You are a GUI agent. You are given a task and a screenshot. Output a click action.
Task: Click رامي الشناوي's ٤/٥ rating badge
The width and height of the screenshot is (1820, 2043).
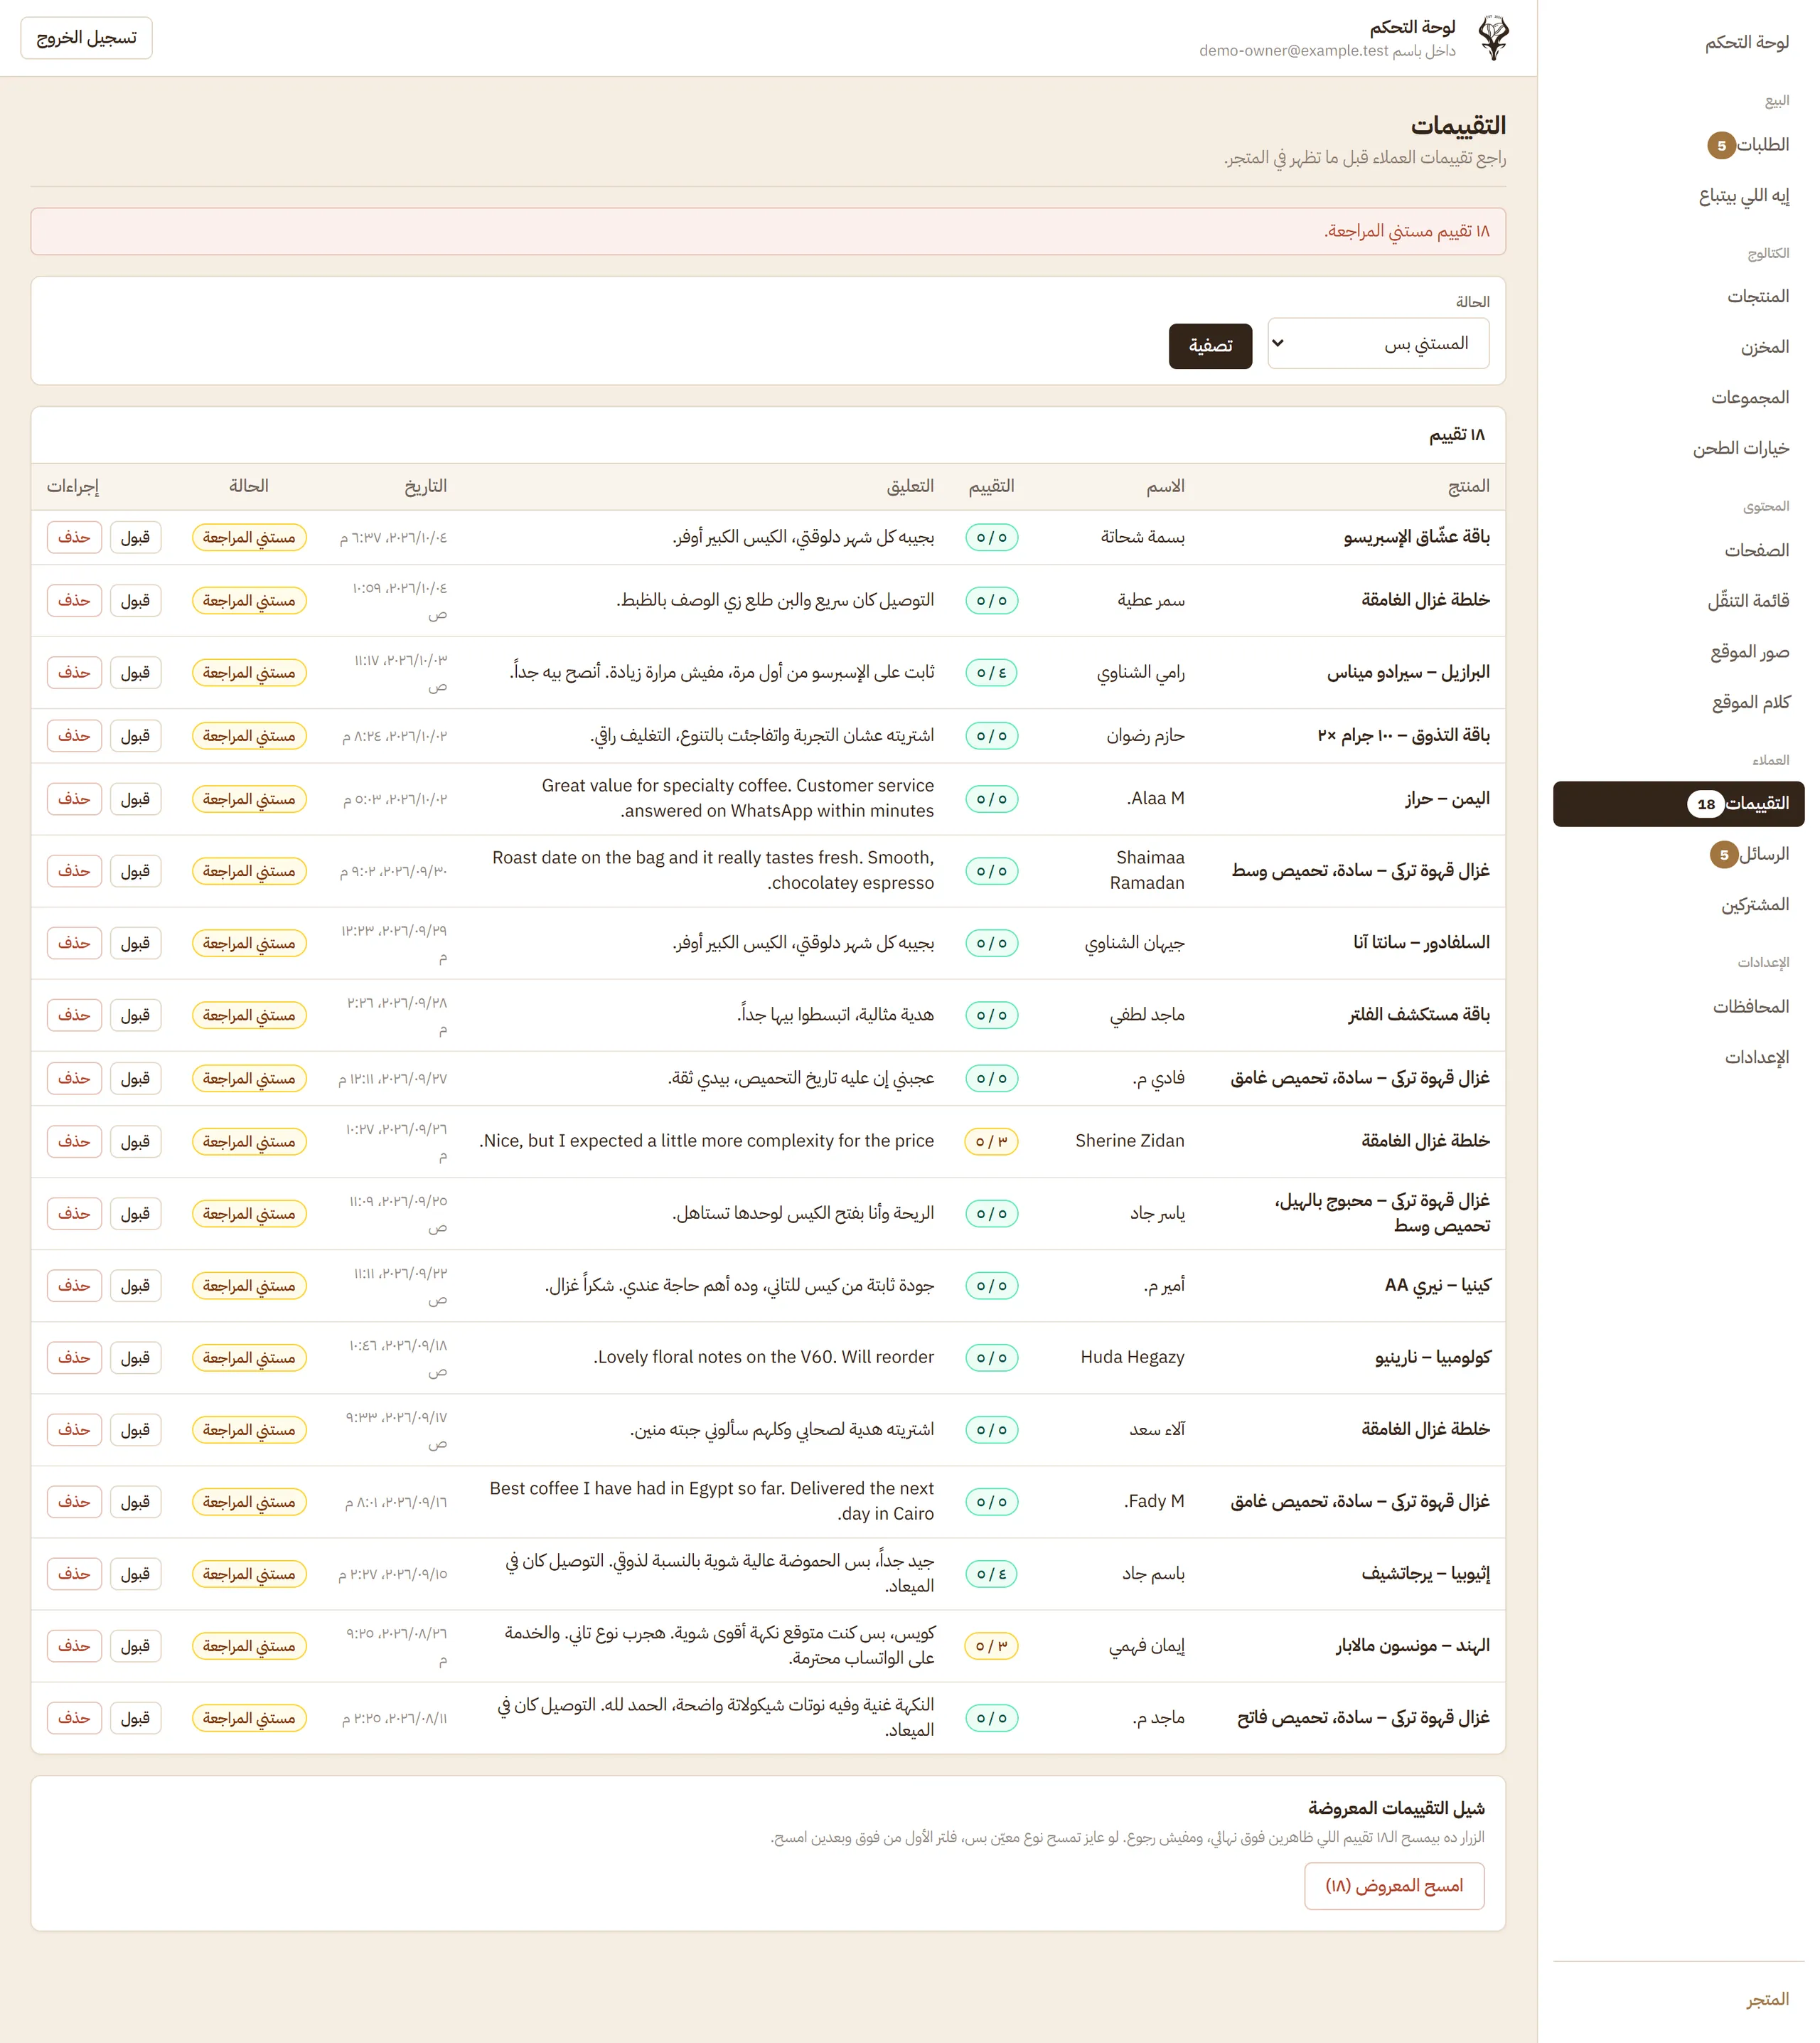tap(991, 673)
